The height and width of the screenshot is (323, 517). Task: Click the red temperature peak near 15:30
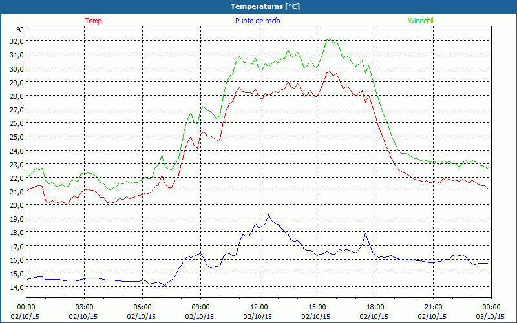pyautogui.click(x=329, y=72)
